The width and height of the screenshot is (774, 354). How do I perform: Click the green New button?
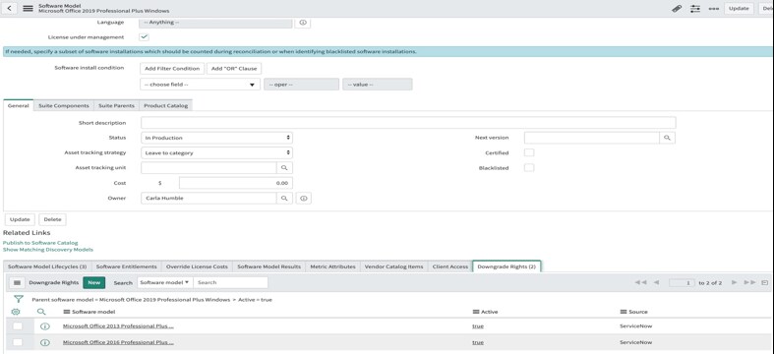point(94,282)
